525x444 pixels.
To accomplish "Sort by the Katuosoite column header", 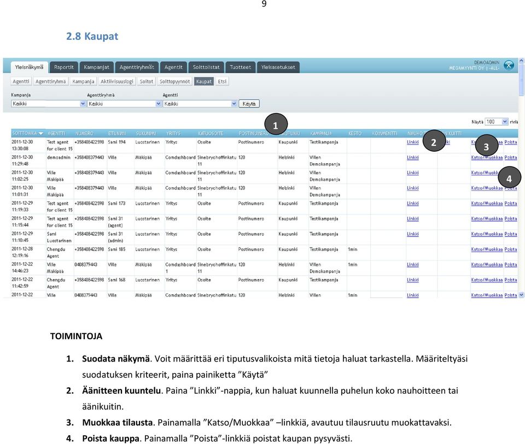I will [210, 133].
